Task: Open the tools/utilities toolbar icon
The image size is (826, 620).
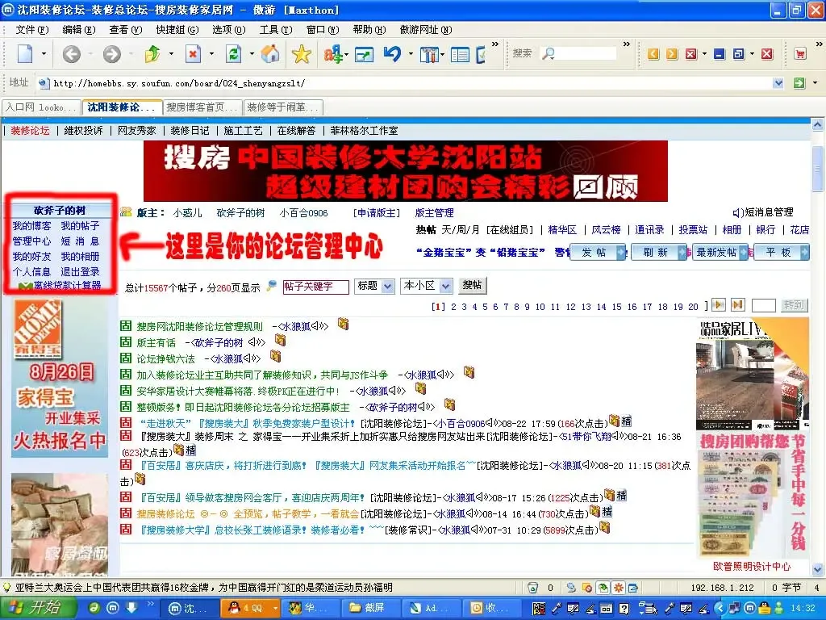Action: (429, 54)
